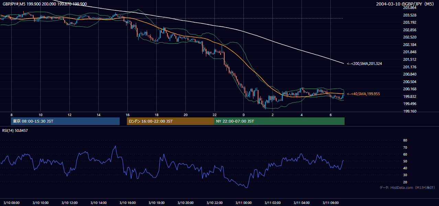Click the price axis value 201.848
439x206 pixels.
tap(409, 52)
